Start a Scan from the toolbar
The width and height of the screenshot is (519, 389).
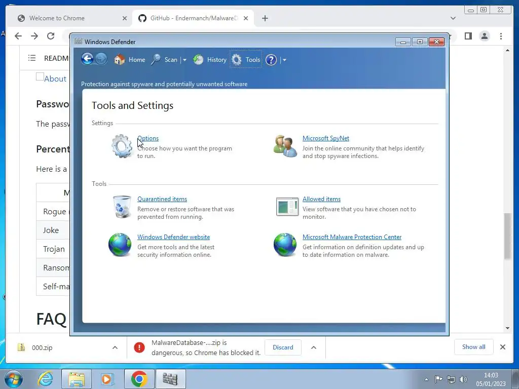pos(164,60)
